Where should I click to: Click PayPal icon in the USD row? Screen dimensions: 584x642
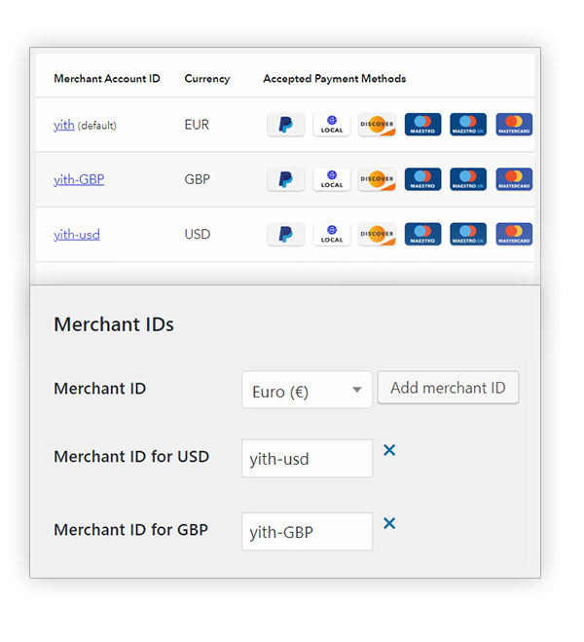tap(285, 234)
